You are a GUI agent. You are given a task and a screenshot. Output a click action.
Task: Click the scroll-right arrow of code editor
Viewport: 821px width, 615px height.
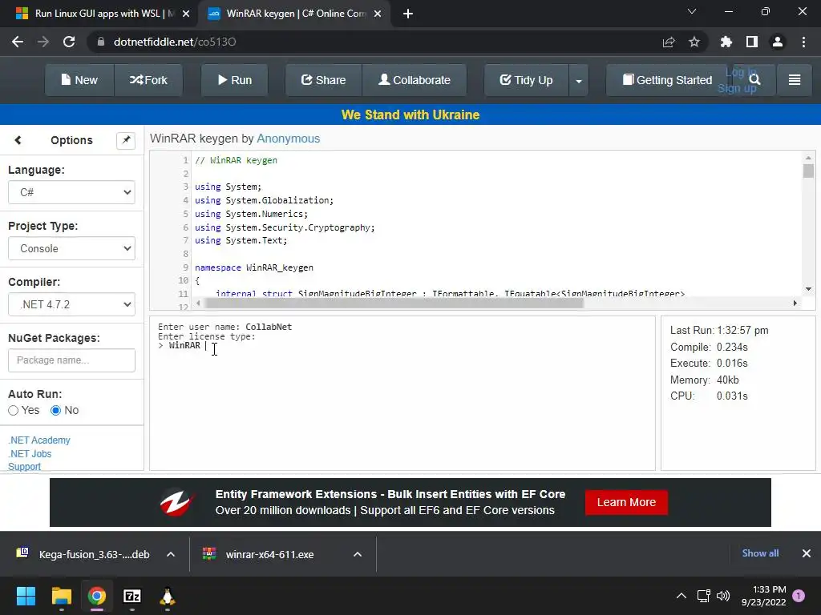[795, 303]
